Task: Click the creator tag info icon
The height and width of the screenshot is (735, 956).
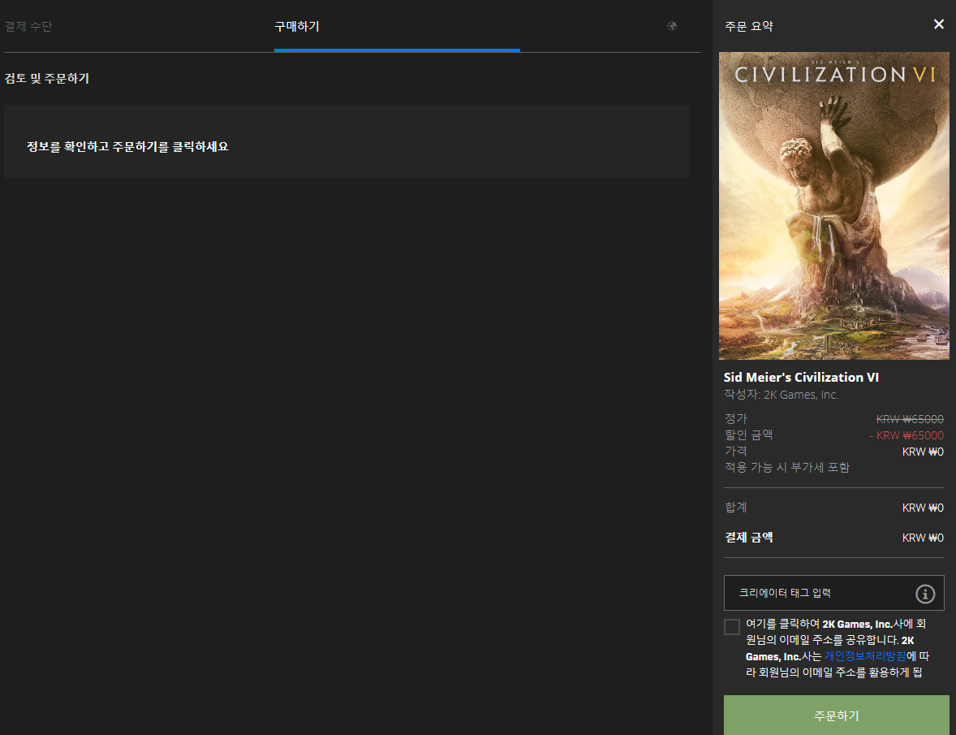Action: [924, 594]
